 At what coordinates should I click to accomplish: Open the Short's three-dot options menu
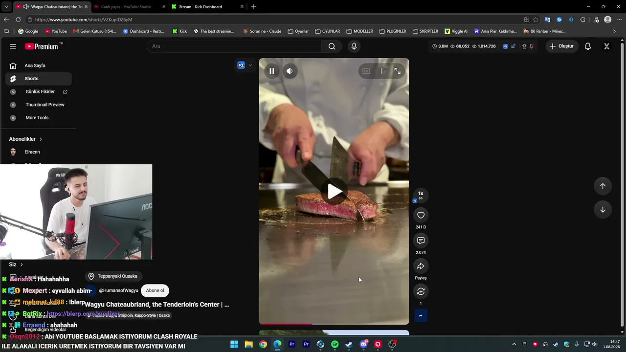coord(381,71)
